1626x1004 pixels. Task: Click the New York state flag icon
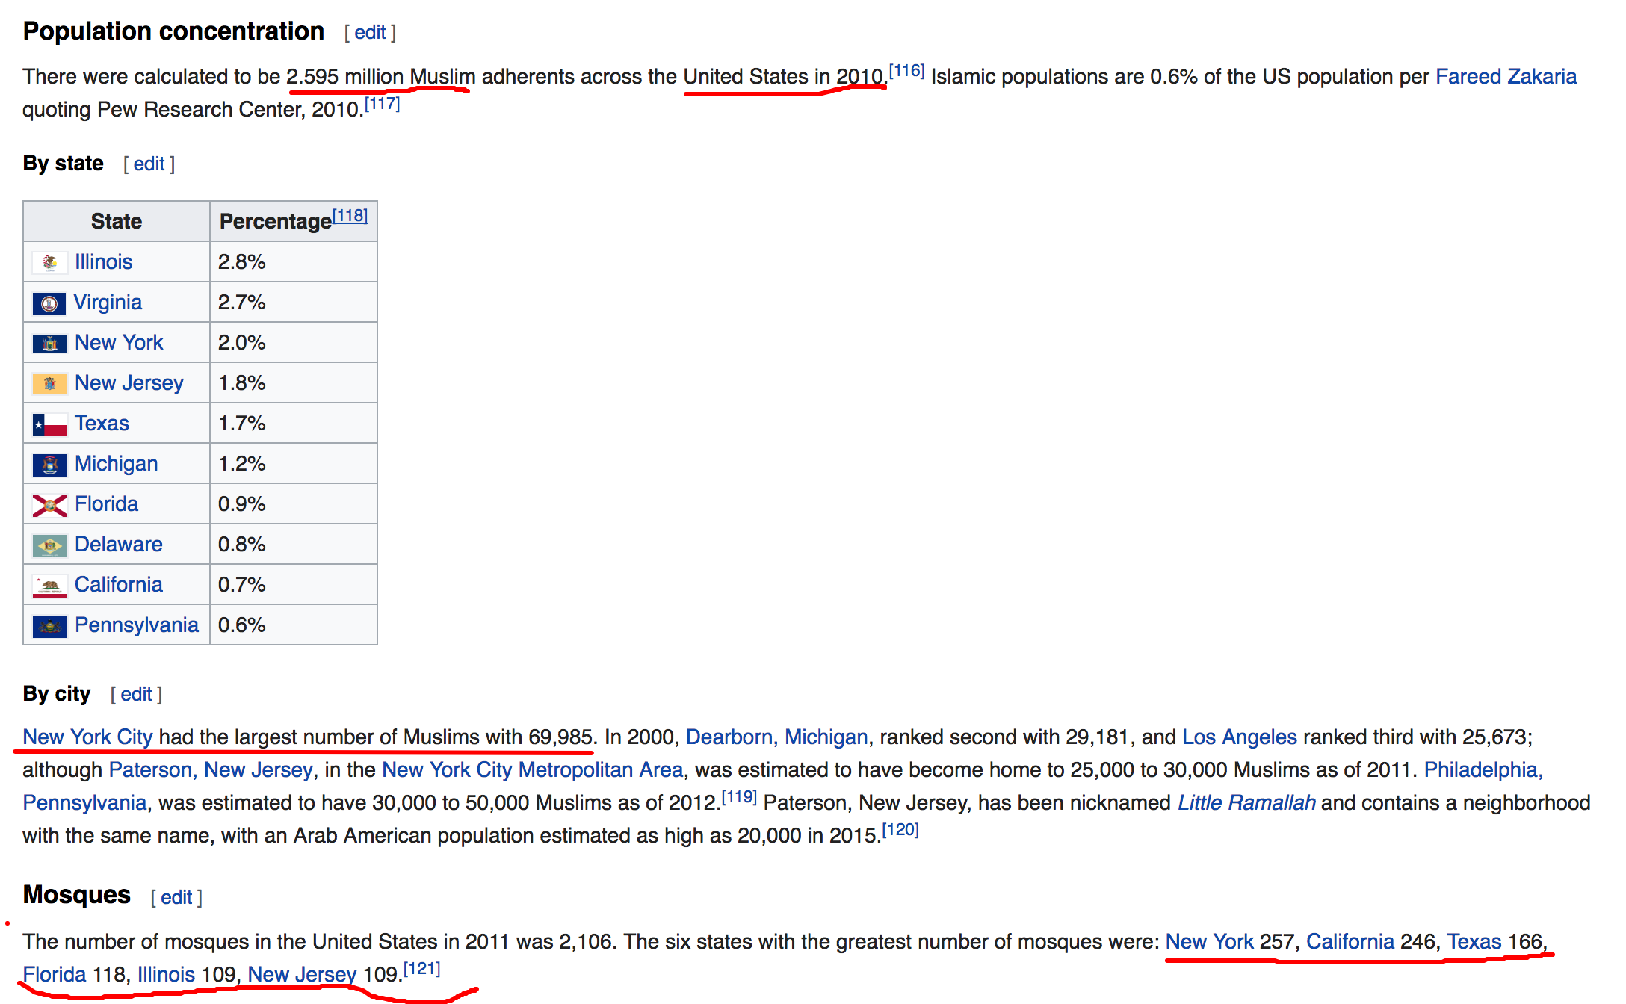click(x=49, y=344)
